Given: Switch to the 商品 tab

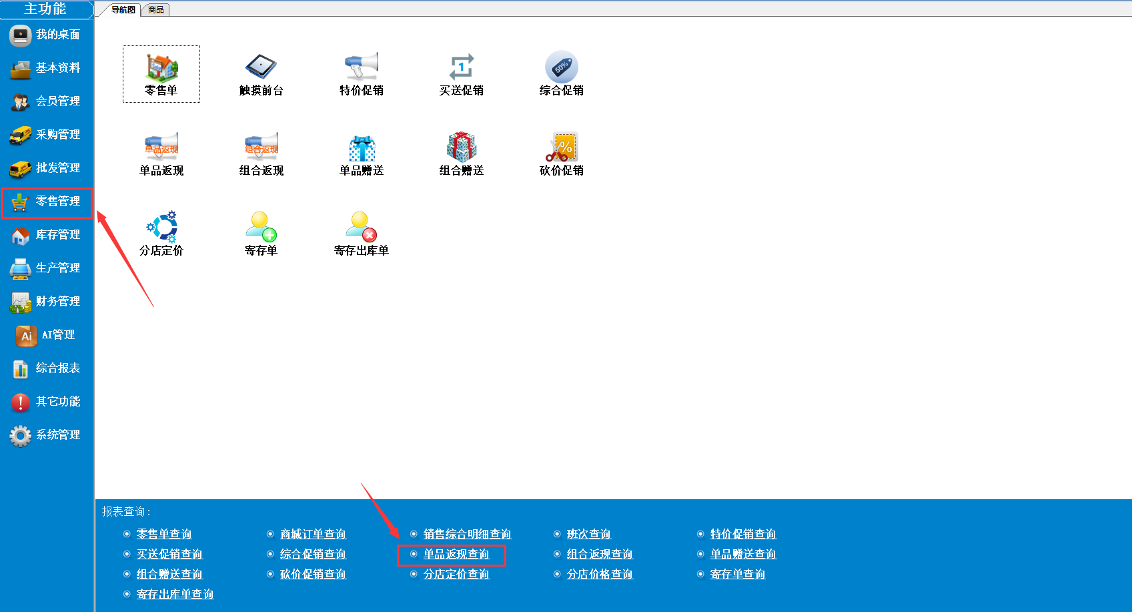Looking at the screenshot, I should coord(156,10).
